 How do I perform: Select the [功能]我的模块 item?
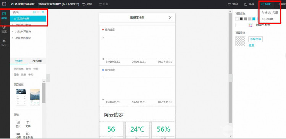(23, 38)
